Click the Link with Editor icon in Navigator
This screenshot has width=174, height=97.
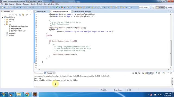click(23, 15)
